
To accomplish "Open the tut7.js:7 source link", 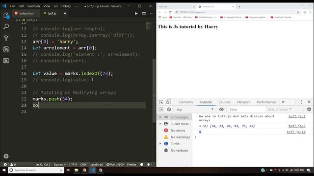I will (297, 126).
